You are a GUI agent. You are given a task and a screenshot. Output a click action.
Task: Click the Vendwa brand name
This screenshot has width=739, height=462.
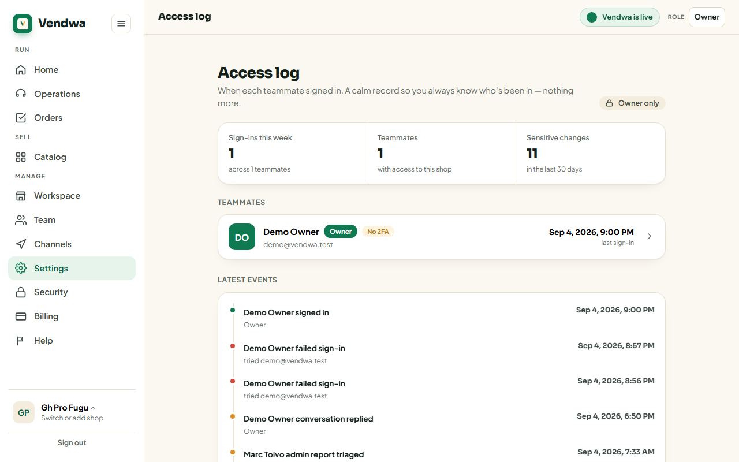62,24
